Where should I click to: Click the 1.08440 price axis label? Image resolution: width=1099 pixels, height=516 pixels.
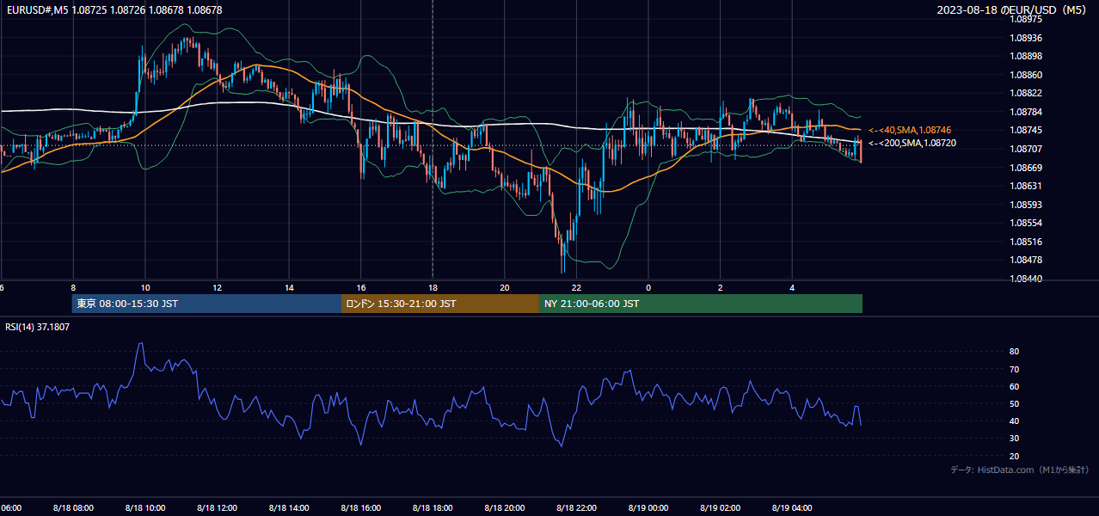click(x=1026, y=279)
